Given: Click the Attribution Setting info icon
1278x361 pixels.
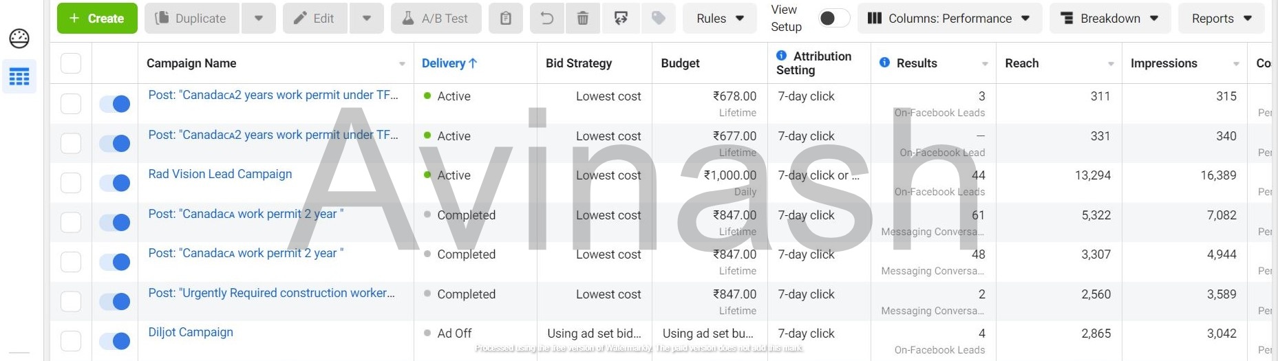Looking at the screenshot, I should tap(782, 56).
